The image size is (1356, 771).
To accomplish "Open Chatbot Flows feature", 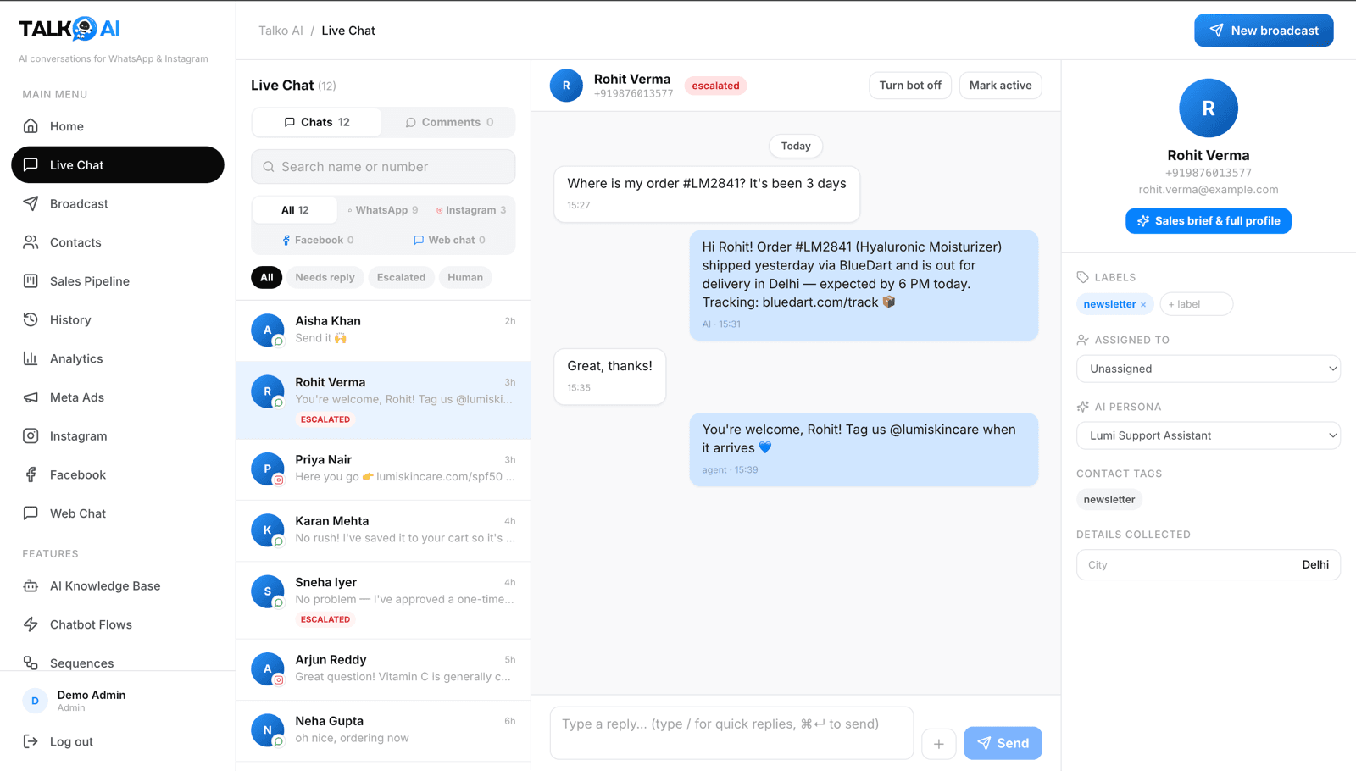I will click(118, 624).
